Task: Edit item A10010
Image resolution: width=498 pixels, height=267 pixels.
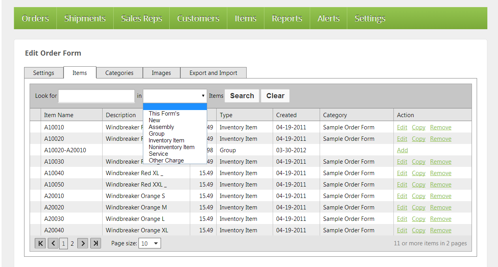Action: point(402,127)
